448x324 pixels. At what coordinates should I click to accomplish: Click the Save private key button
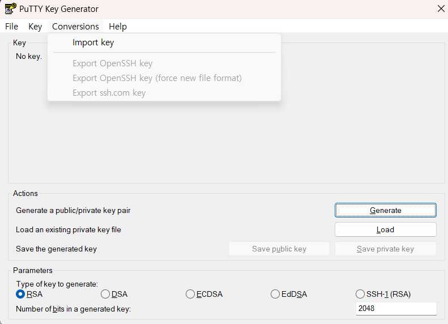[x=386, y=249]
